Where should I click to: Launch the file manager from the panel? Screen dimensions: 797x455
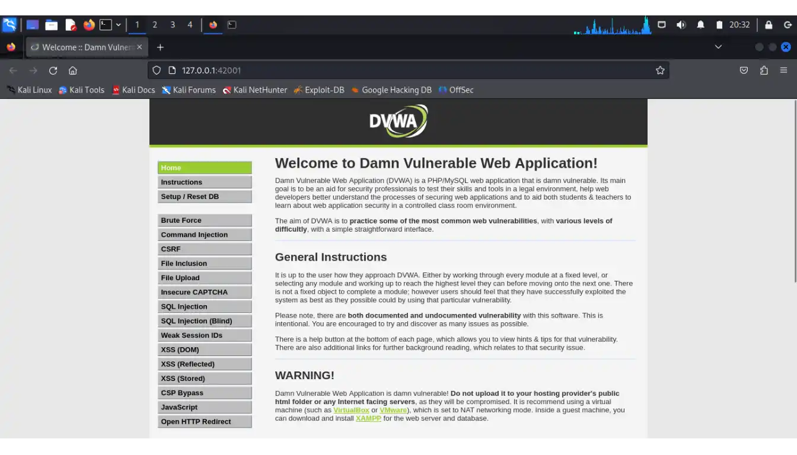tap(52, 25)
